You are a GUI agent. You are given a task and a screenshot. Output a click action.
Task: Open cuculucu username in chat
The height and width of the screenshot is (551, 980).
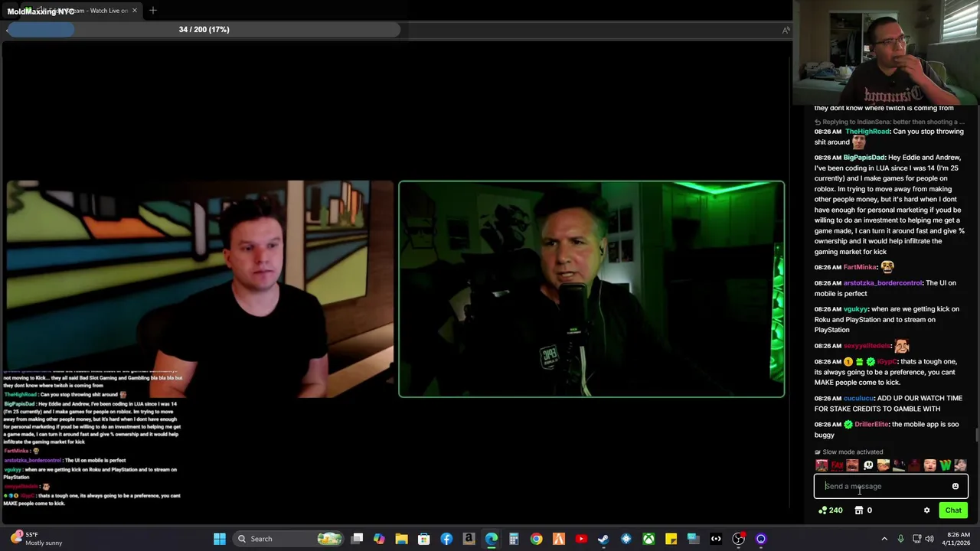858,399
